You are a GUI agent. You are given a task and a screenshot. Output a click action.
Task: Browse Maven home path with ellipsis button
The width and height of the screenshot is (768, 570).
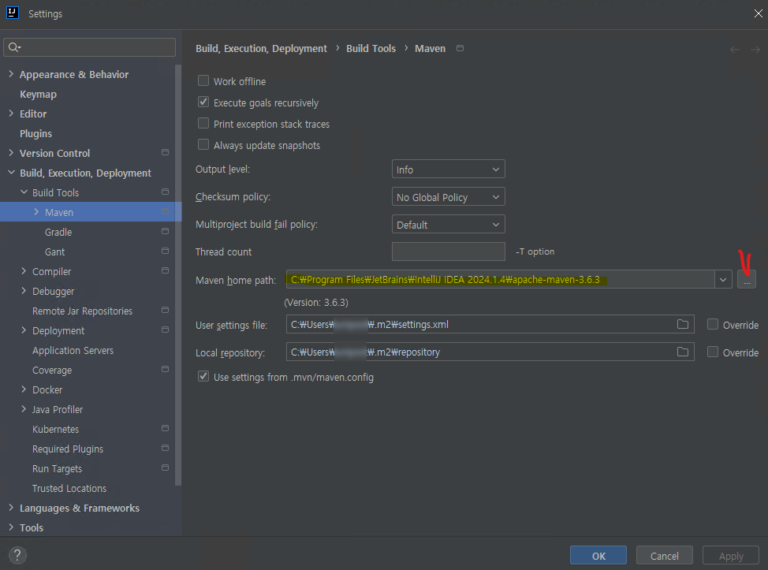747,279
